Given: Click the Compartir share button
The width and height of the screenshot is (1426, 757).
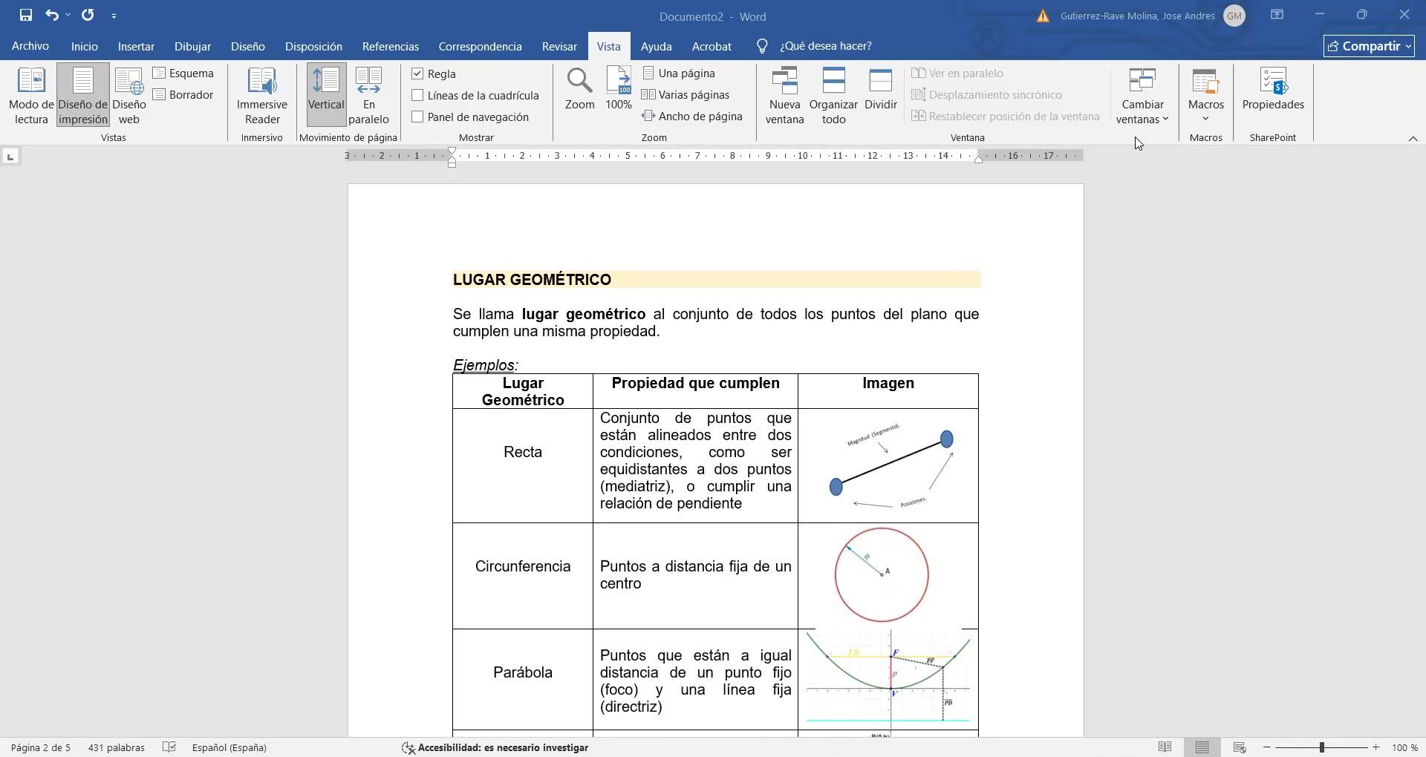Looking at the screenshot, I should pos(1369,46).
